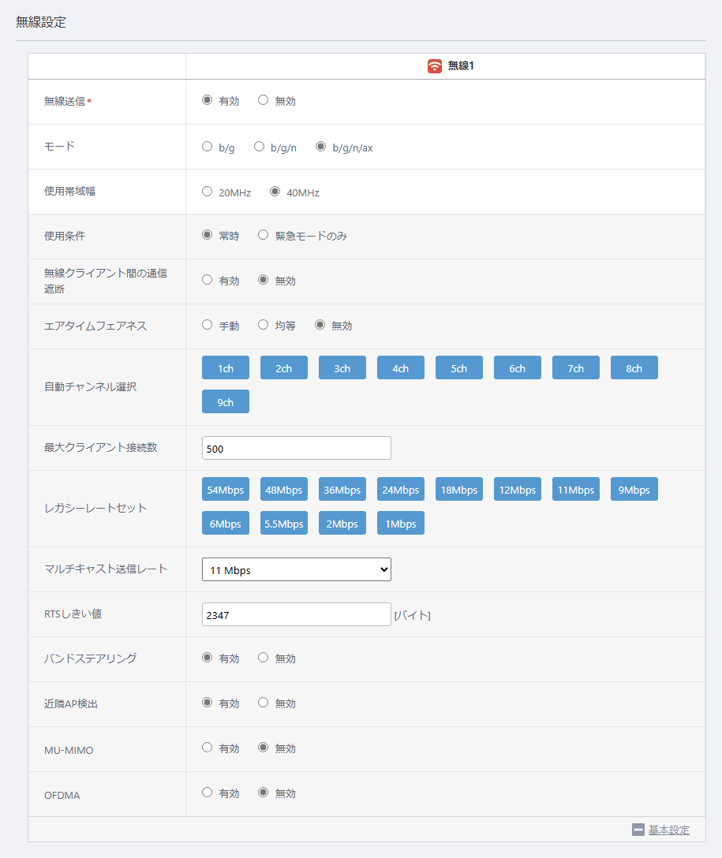Set エアタイムフェアネス to 手動
The width and height of the screenshot is (722, 858).
(207, 324)
